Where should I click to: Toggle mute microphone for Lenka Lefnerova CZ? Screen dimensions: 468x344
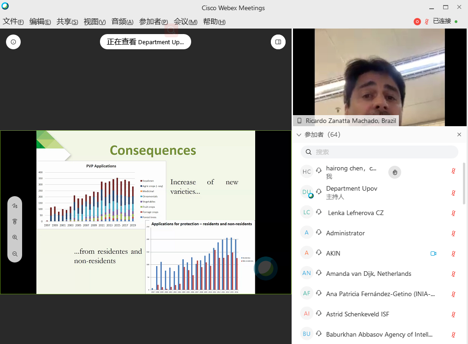tap(453, 213)
